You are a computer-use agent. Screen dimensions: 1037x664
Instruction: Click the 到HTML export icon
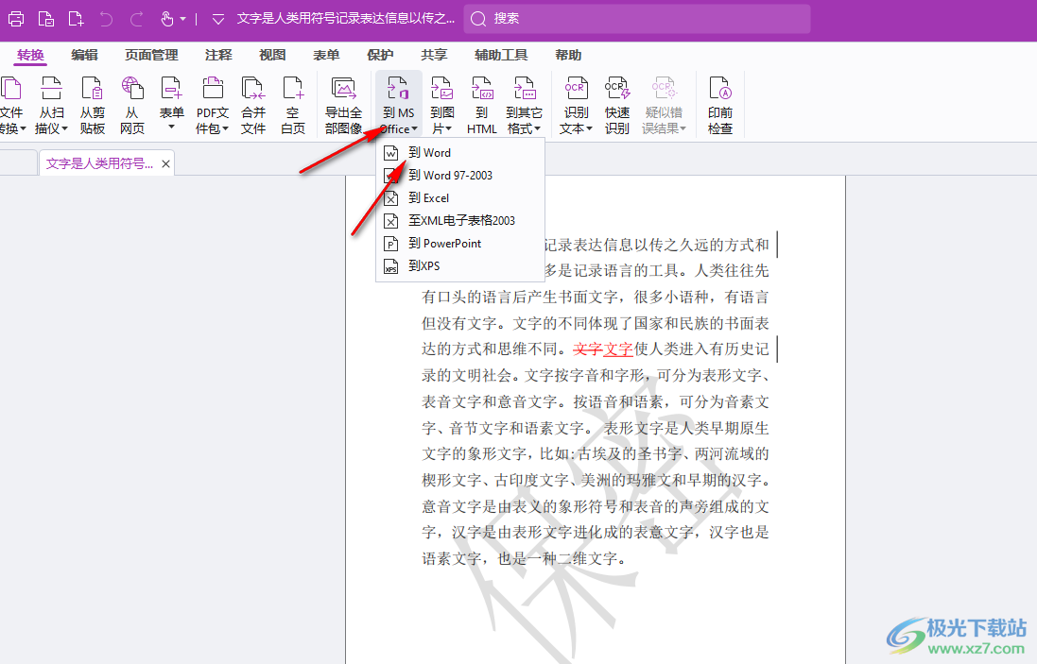point(482,87)
